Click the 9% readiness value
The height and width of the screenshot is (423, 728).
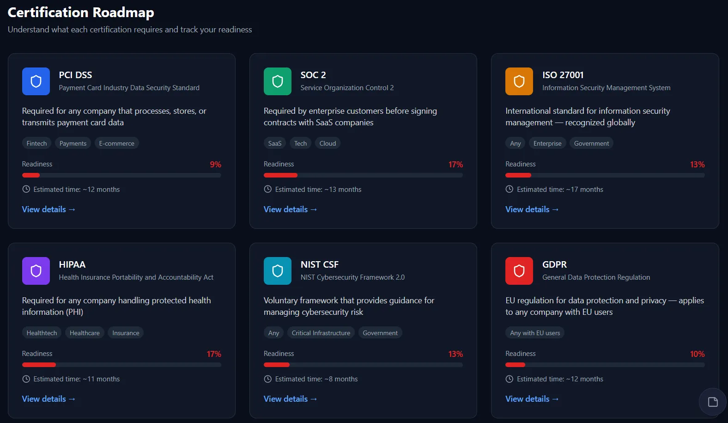point(216,165)
